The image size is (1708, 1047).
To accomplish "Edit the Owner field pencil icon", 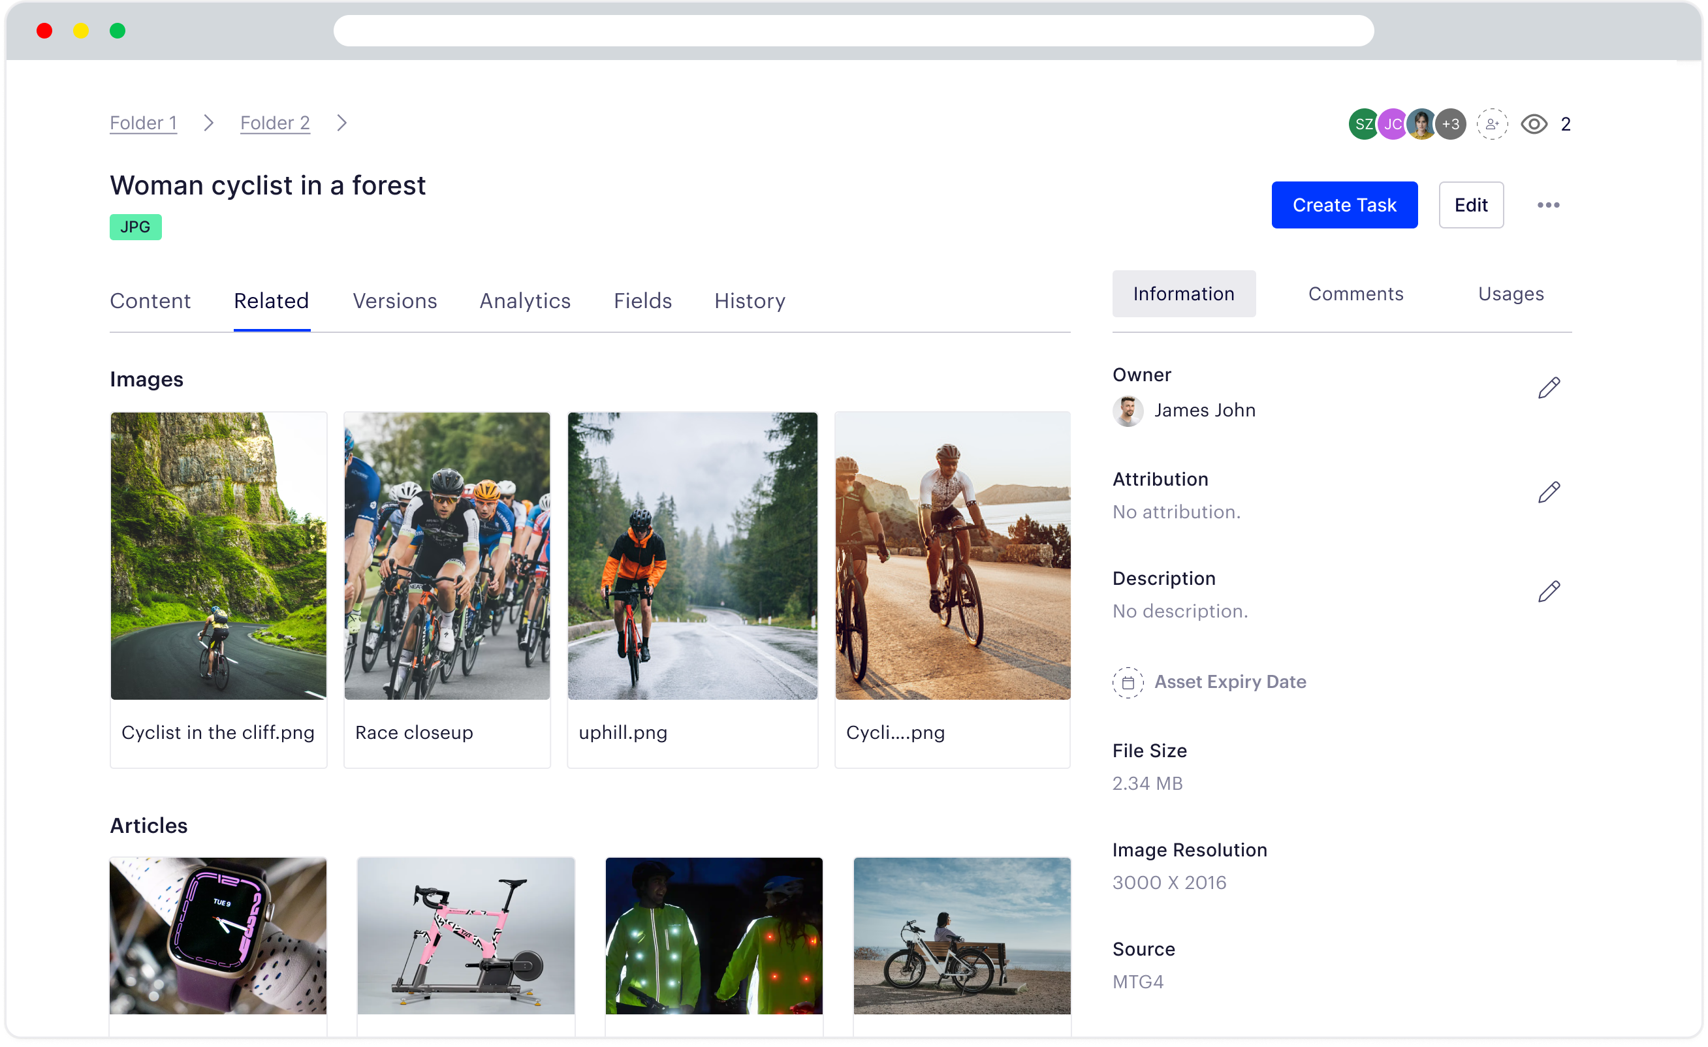I will (x=1549, y=388).
